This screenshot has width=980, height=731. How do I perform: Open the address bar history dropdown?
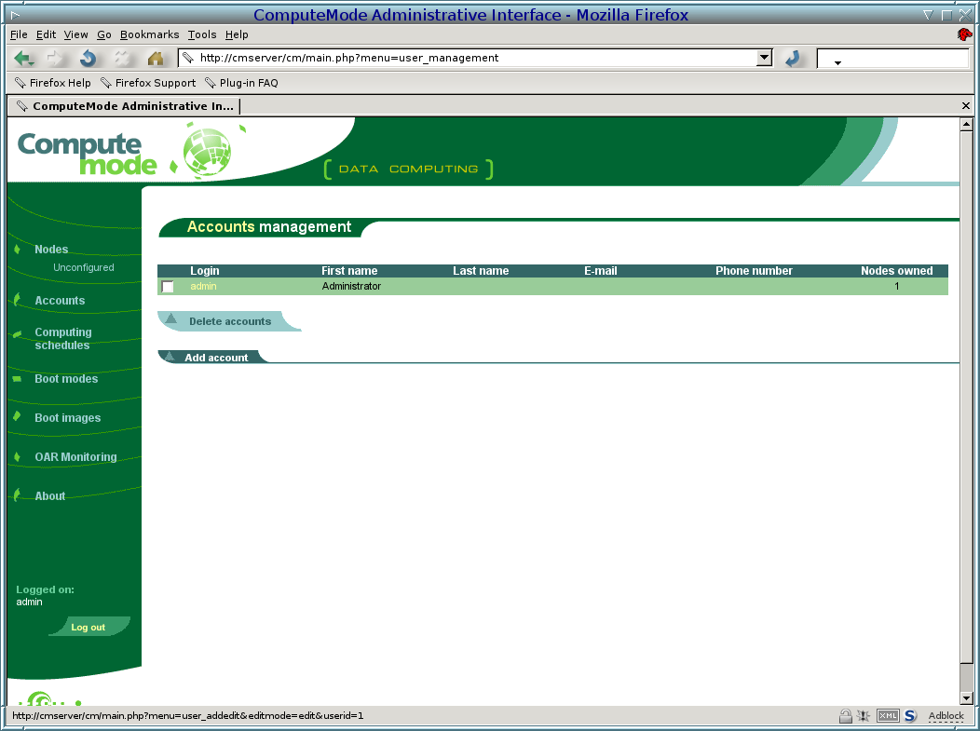click(x=764, y=58)
